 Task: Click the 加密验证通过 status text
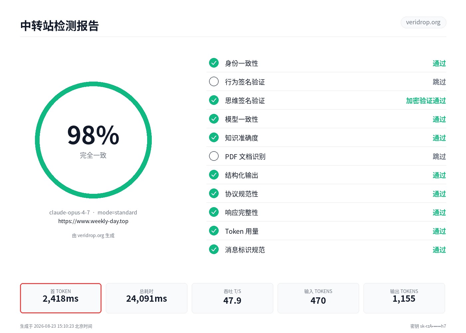coord(426,101)
